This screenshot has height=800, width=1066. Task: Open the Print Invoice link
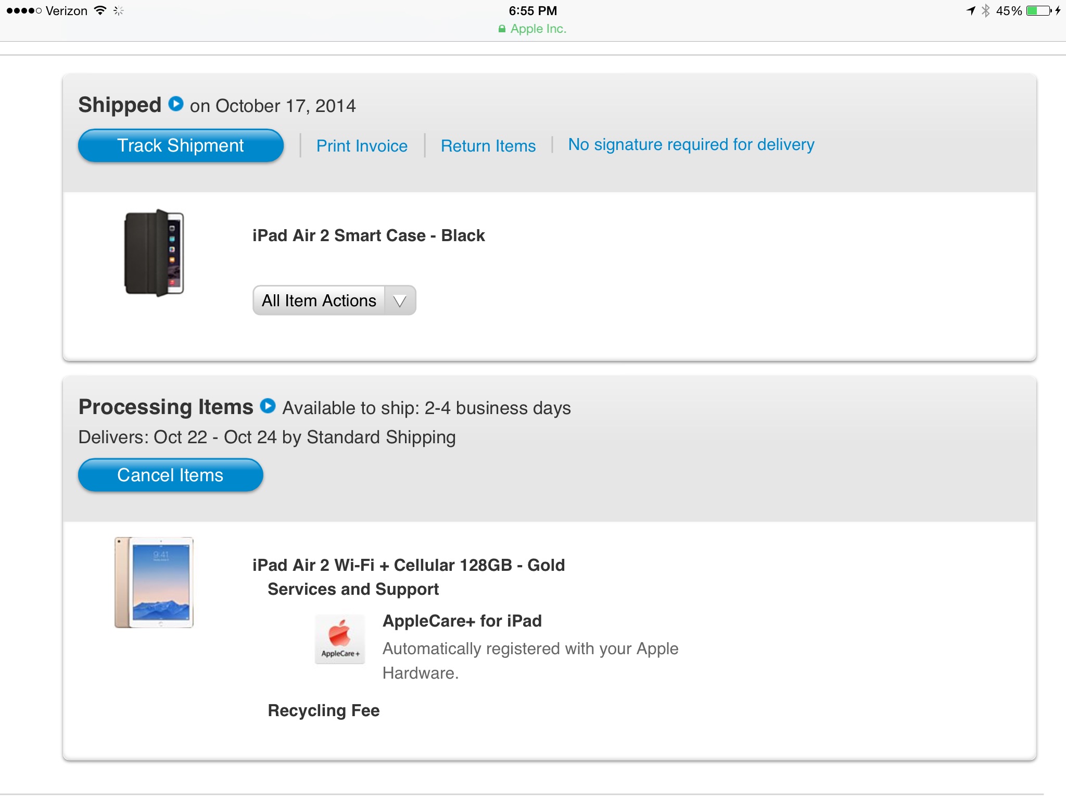click(362, 146)
